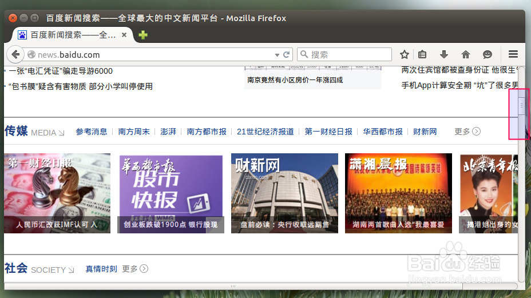Go back with the back arrow button
The height and width of the screenshot is (298, 531).
(x=15, y=54)
